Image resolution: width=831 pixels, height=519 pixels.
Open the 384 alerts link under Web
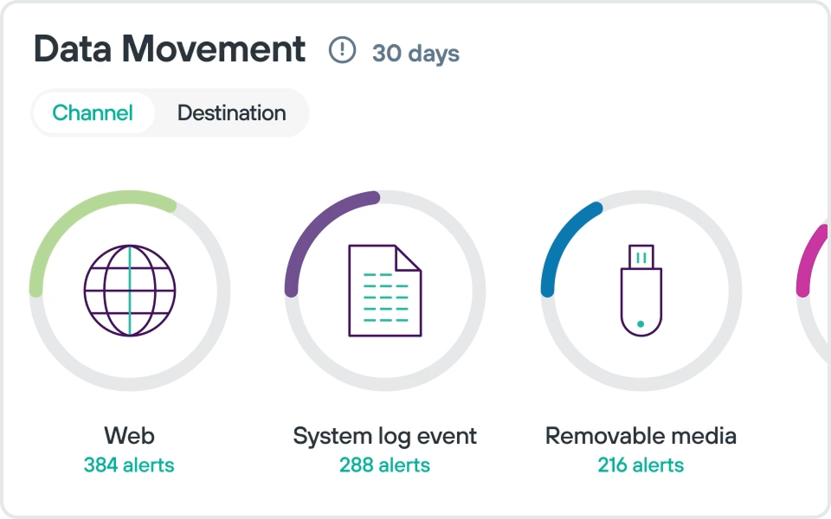[x=129, y=465]
